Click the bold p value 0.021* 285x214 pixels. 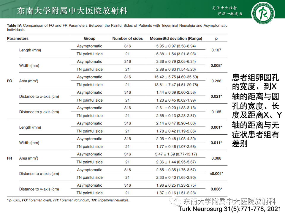coord(216,96)
